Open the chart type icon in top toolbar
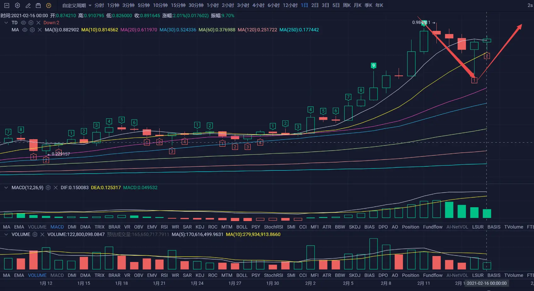Screen dimensions: 534x291 pyautogui.click(x=7, y=5)
